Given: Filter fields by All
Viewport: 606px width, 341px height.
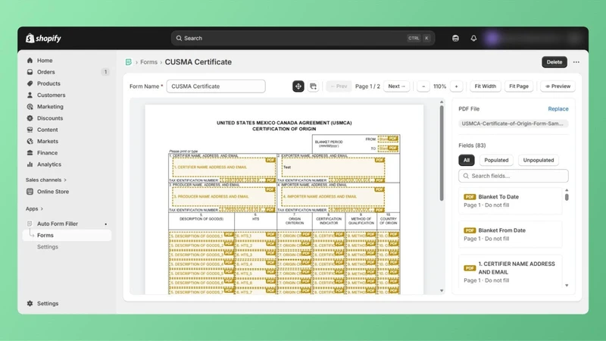Looking at the screenshot, I should [x=467, y=160].
